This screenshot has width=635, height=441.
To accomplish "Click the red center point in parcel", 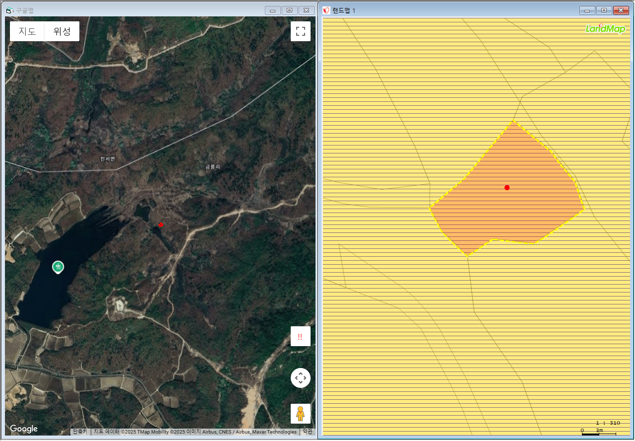I will click(x=507, y=188).
